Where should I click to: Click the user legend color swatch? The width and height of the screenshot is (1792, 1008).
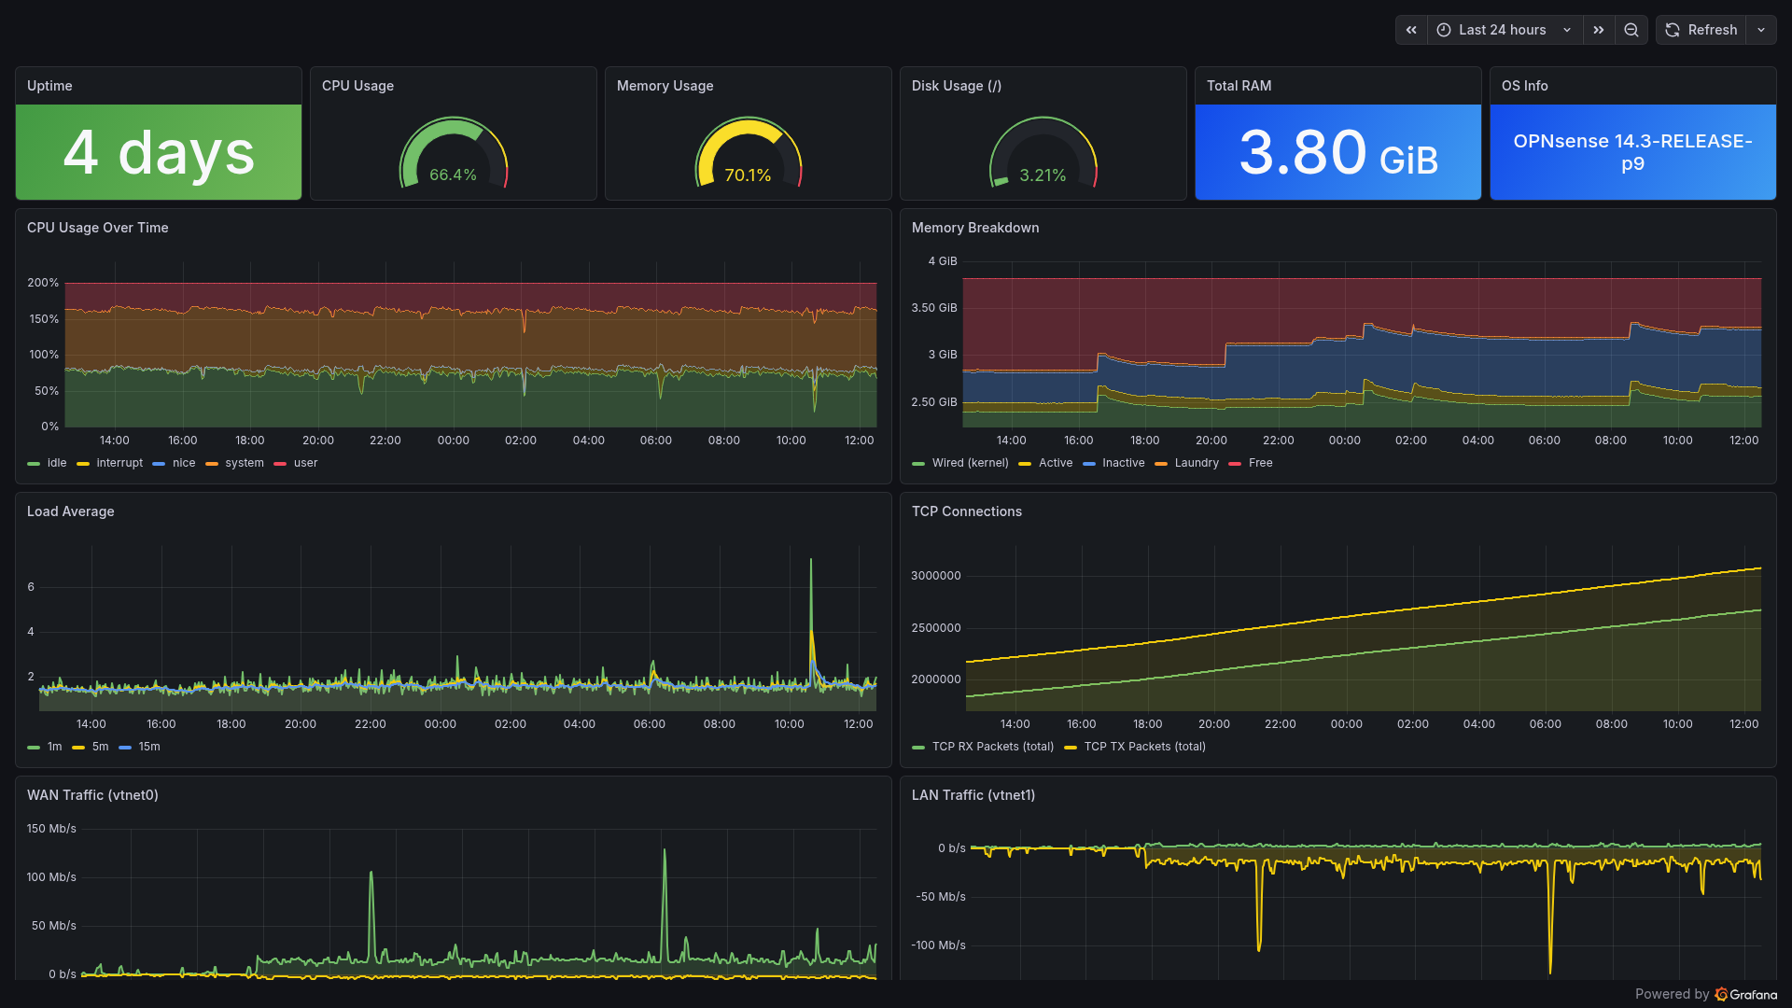click(280, 464)
